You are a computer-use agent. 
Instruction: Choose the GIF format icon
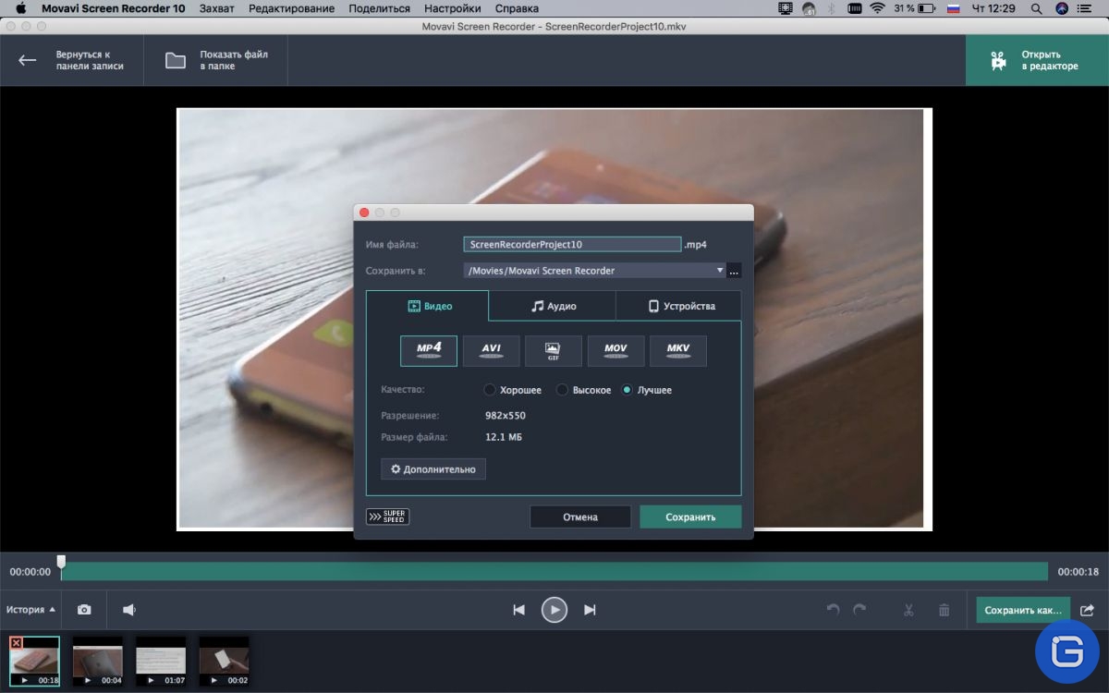554,351
